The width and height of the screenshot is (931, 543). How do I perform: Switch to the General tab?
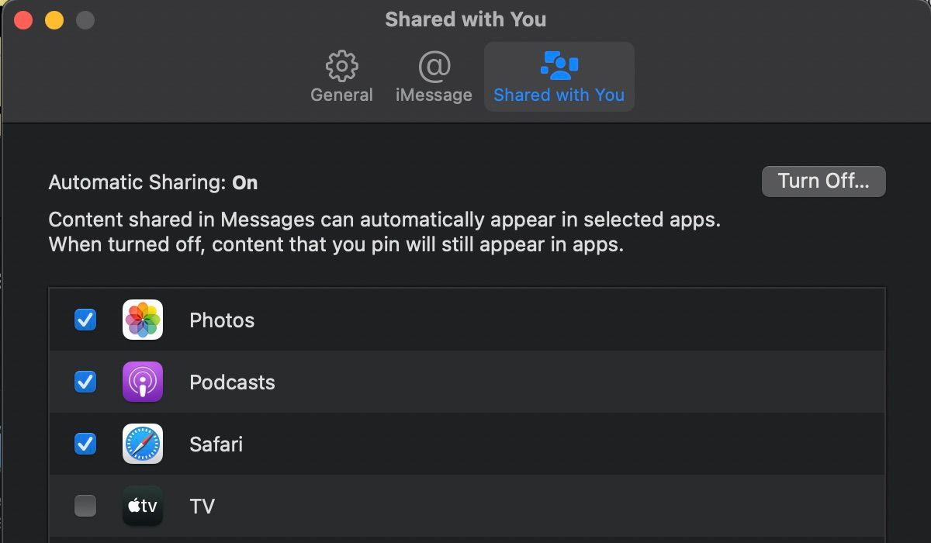click(x=341, y=78)
